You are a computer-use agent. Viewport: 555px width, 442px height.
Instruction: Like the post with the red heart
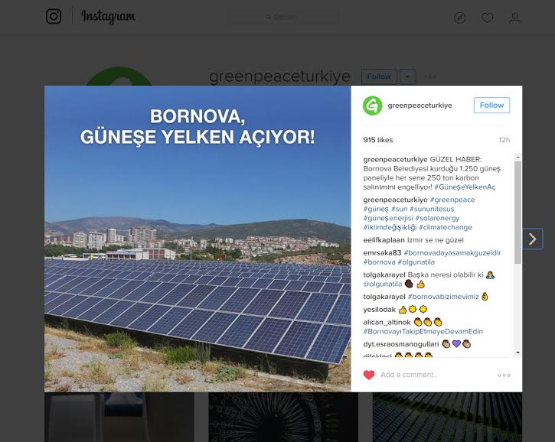click(369, 375)
